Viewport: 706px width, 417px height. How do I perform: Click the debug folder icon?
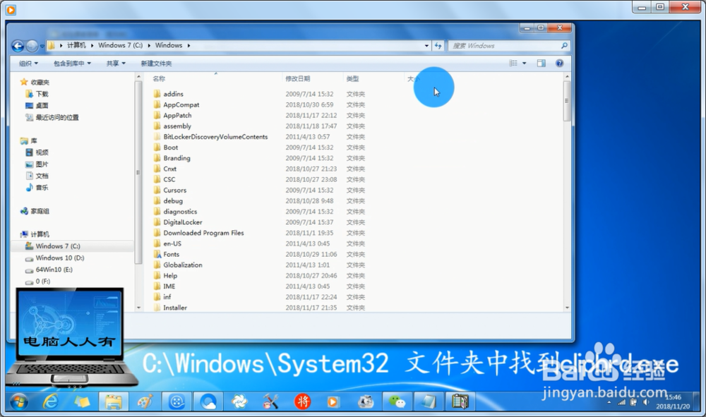point(157,201)
